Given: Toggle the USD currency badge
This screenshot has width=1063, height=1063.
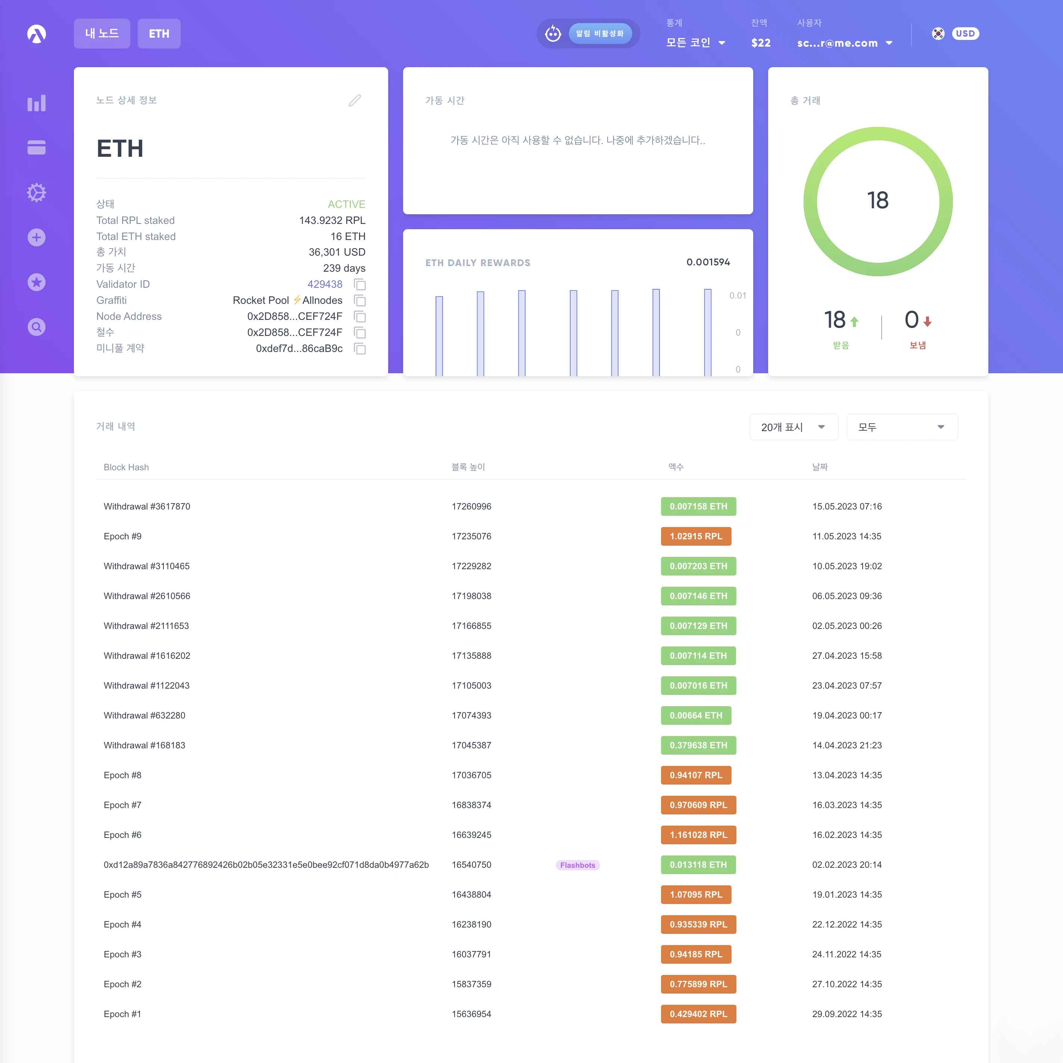Looking at the screenshot, I should click(x=965, y=34).
